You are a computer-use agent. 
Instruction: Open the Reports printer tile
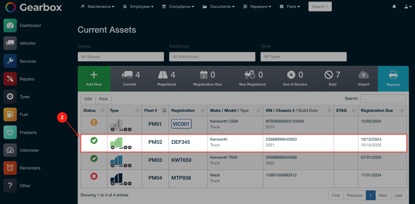pyautogui.click(x=393, y=79)
